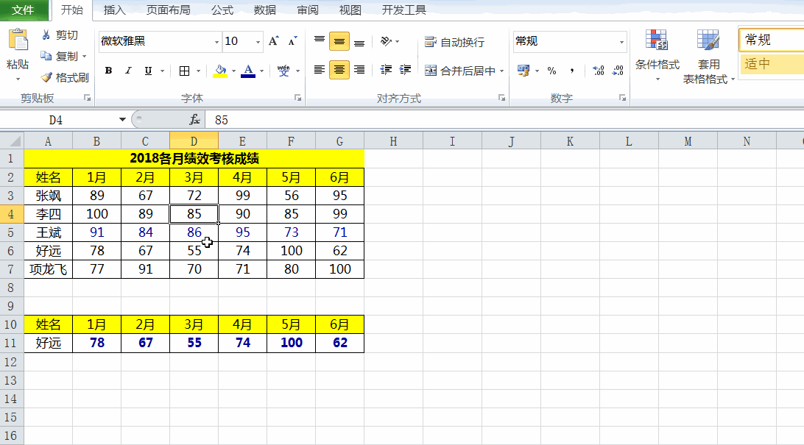Select row 4 header
This screenshot has height=445, width=804.
tap(11, 214)
